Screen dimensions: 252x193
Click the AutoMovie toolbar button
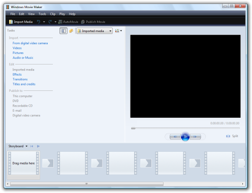point(68,22)
